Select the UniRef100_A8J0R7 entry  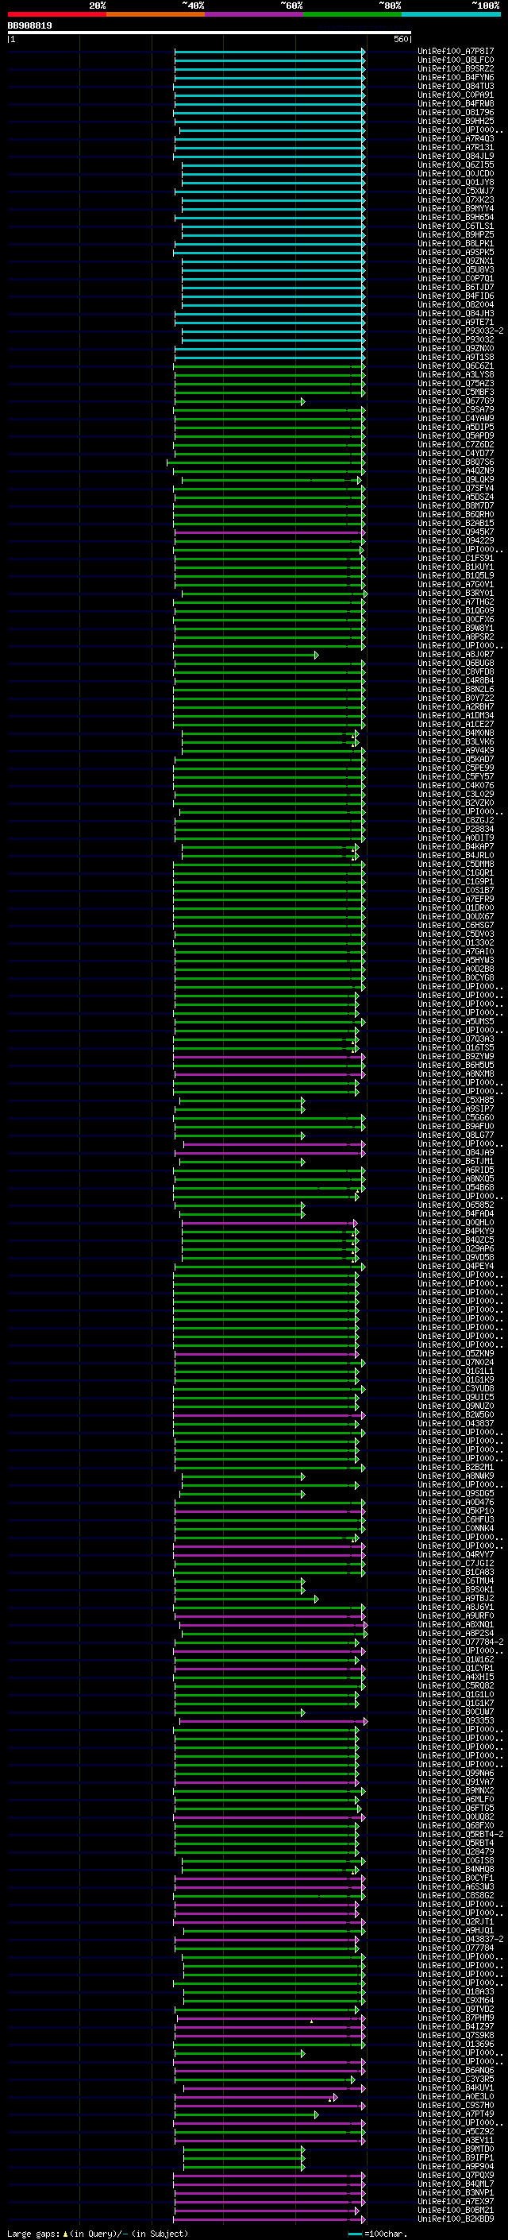(x=455, y=655)
